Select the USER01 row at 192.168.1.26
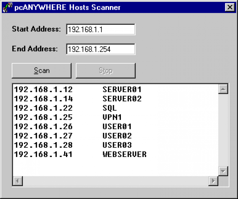 116,127
